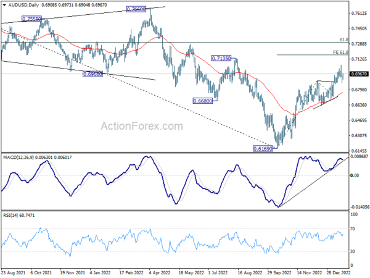Select the 23 Aug 2021 date label
370x278 pixels.
13,273
